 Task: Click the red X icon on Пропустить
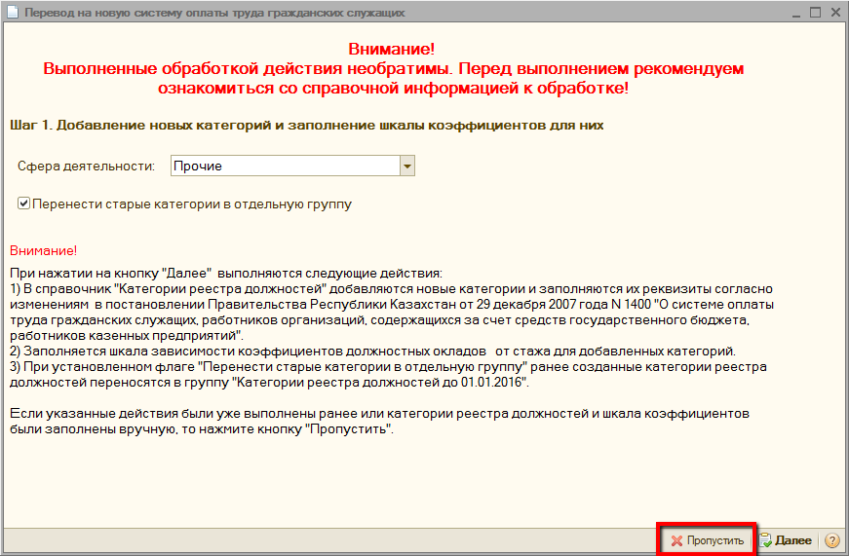coord(675,540)
